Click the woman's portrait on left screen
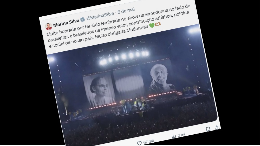This screenshot has height=146, width=260. tap(99, 89)
